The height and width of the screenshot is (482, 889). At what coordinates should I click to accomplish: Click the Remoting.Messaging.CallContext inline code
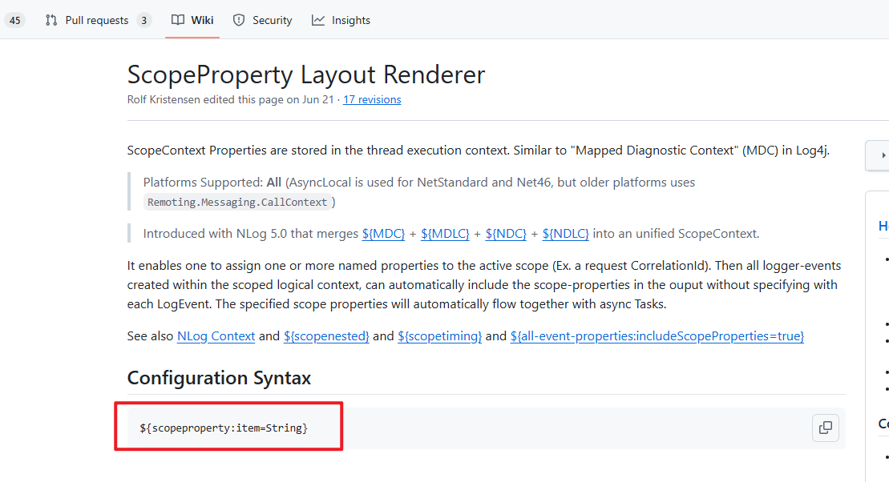click(x=237, y=203)
